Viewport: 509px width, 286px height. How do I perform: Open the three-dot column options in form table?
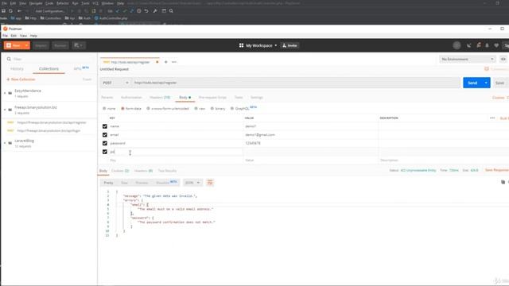tap(492, 118)
